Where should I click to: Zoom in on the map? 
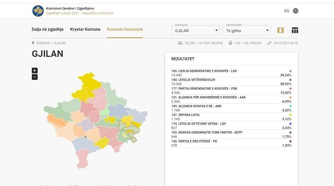[x=35, y=70]
